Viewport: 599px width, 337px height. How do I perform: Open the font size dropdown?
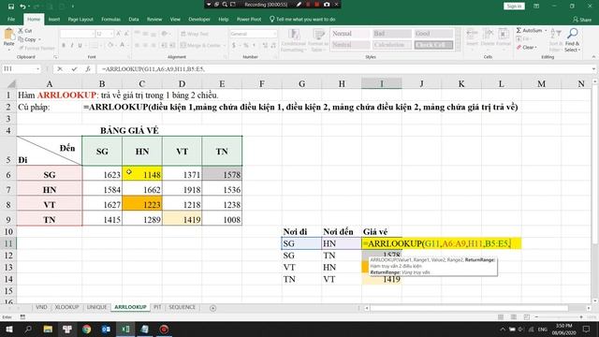(111, 34)
